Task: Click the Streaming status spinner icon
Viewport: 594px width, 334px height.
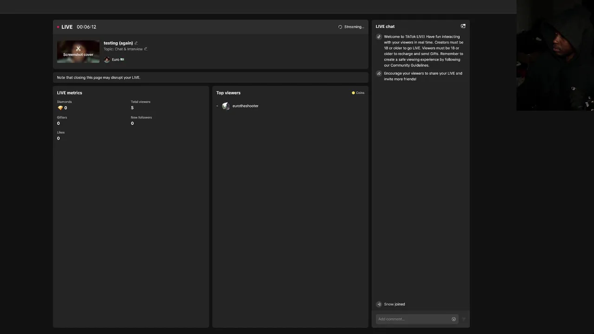Action: pos(340,27)
